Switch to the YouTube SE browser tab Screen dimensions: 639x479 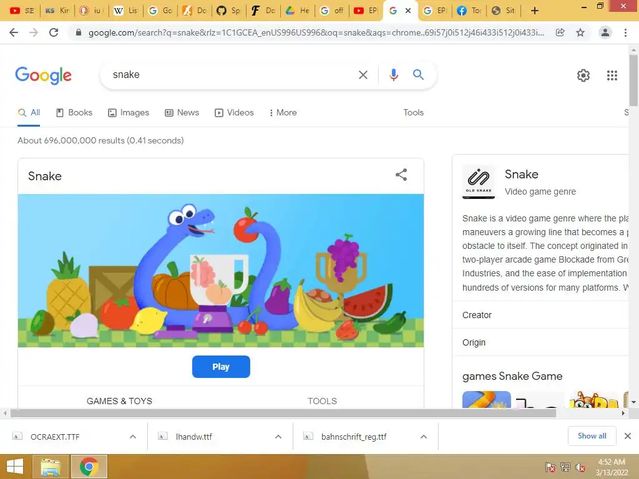(22, 11)
